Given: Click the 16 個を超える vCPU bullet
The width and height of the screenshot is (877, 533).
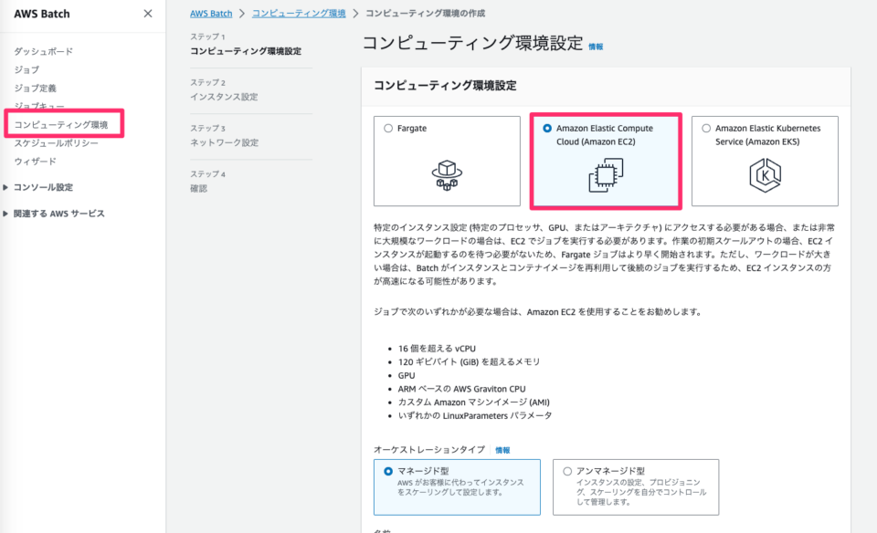Looking at the screenshot, I should coord(437,349).
